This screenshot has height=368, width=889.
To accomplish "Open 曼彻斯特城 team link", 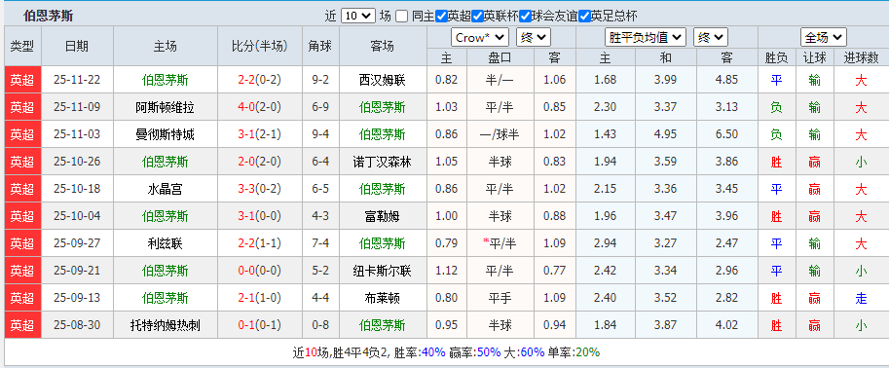I will click(x=165, y=134).
